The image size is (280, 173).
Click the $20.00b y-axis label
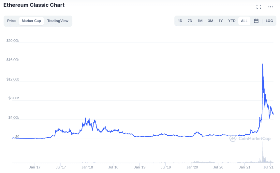tap(13, 41)
